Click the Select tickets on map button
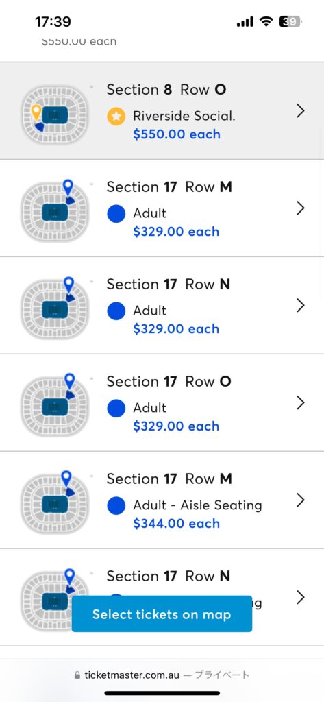This screenshot has width=324, height=702. tap(162, 614)
